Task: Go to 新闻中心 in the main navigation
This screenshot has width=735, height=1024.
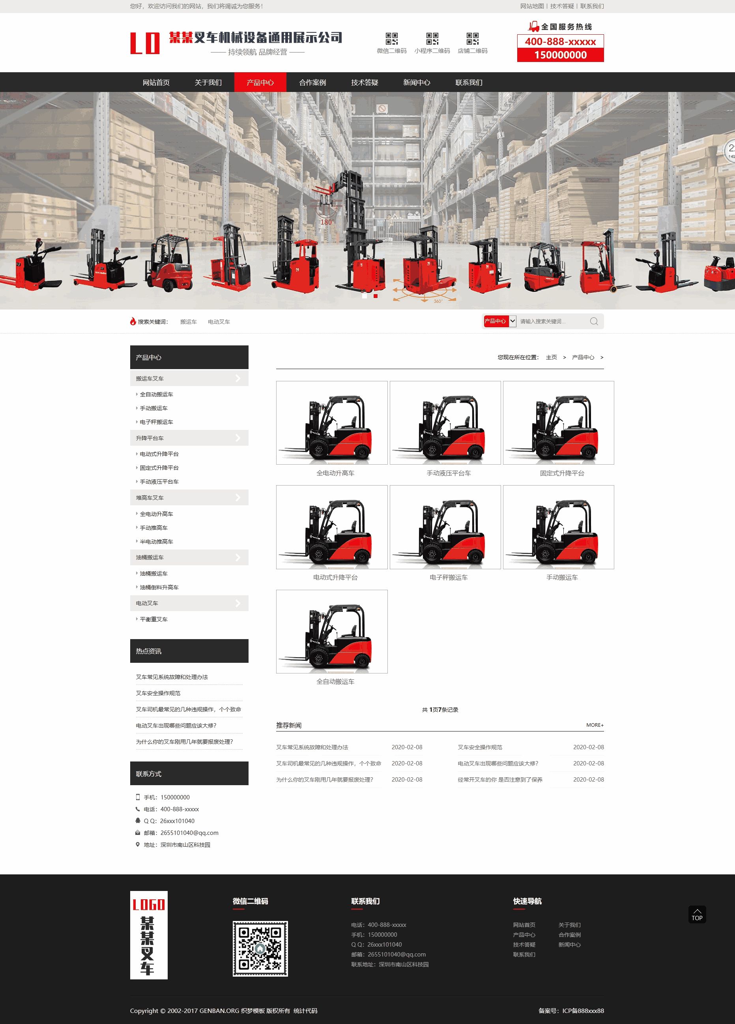Action: pos(417,82)
